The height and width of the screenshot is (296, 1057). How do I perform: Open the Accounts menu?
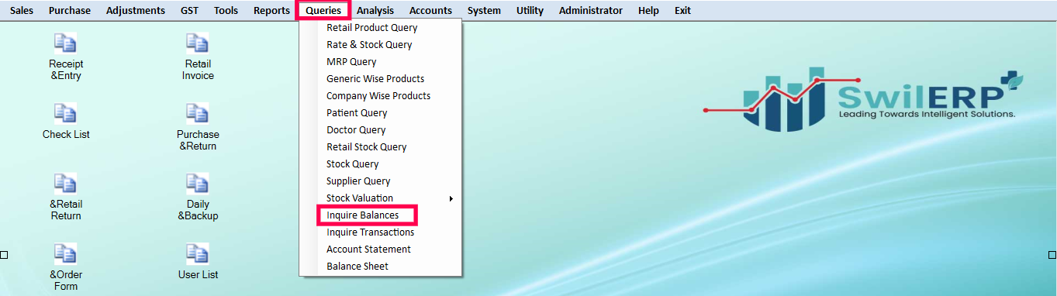[430, 11]
